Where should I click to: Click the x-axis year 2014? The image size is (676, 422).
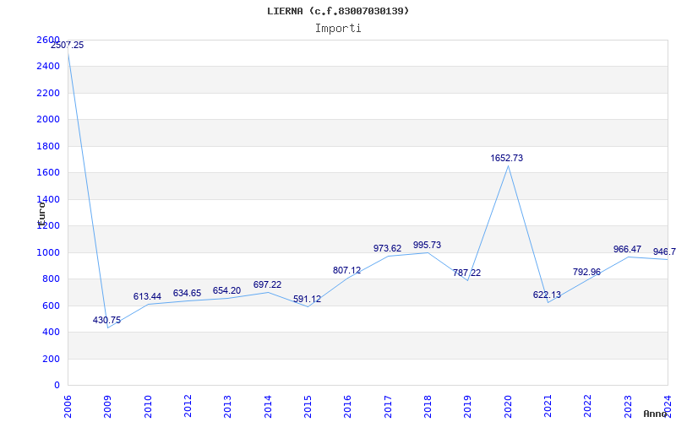tap(268, 406)
